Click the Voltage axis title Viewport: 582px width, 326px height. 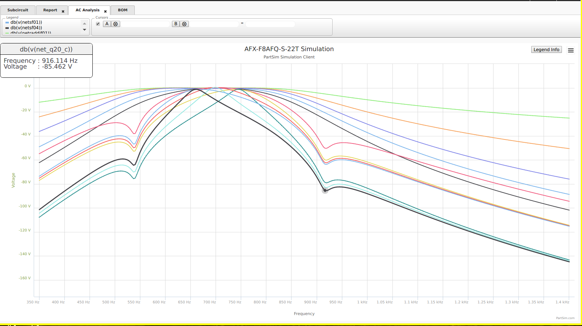click(14, 180)
